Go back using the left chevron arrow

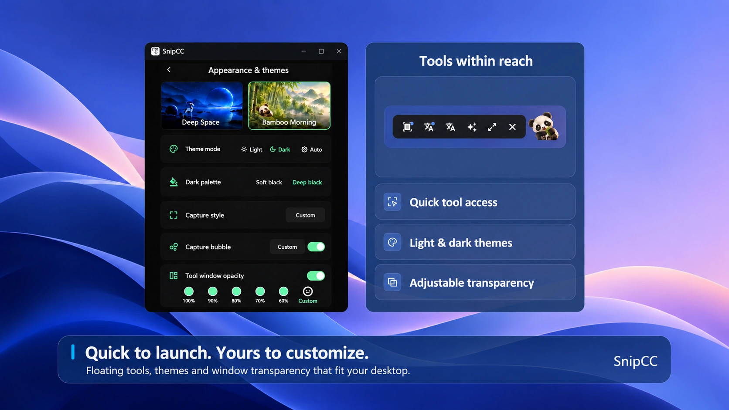pyautogui.click(x=169, y=70)
